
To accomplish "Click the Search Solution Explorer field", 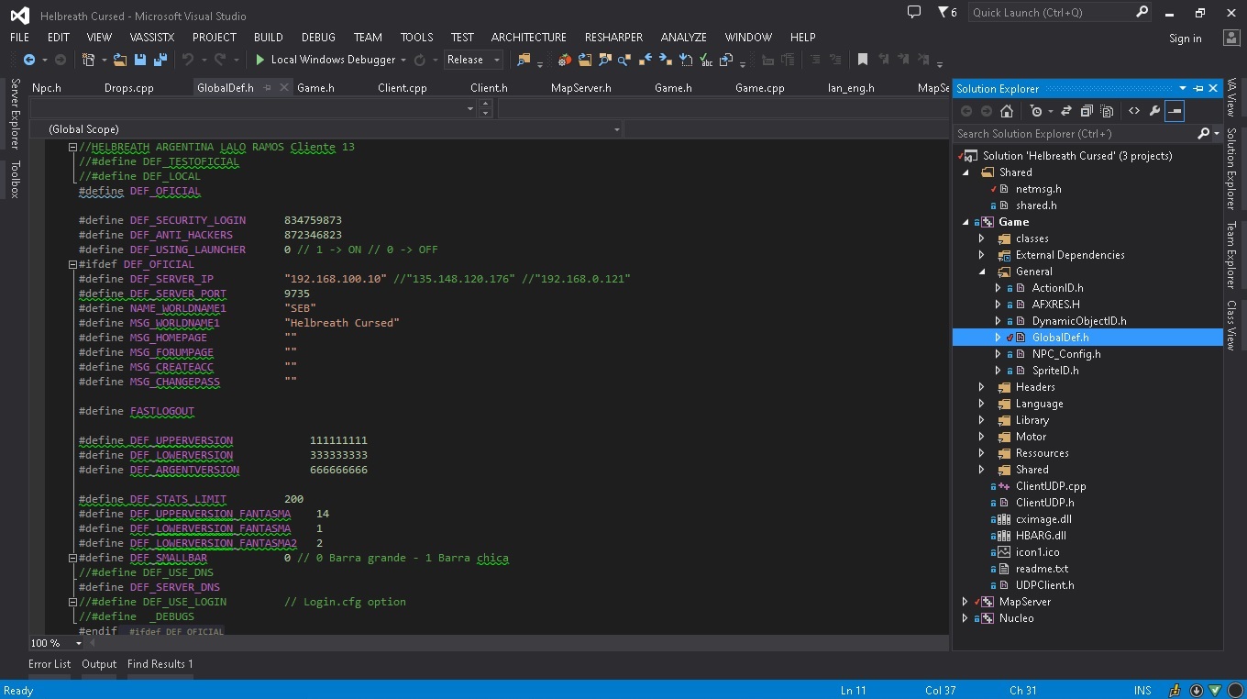I will click(x=1073, y=134).
